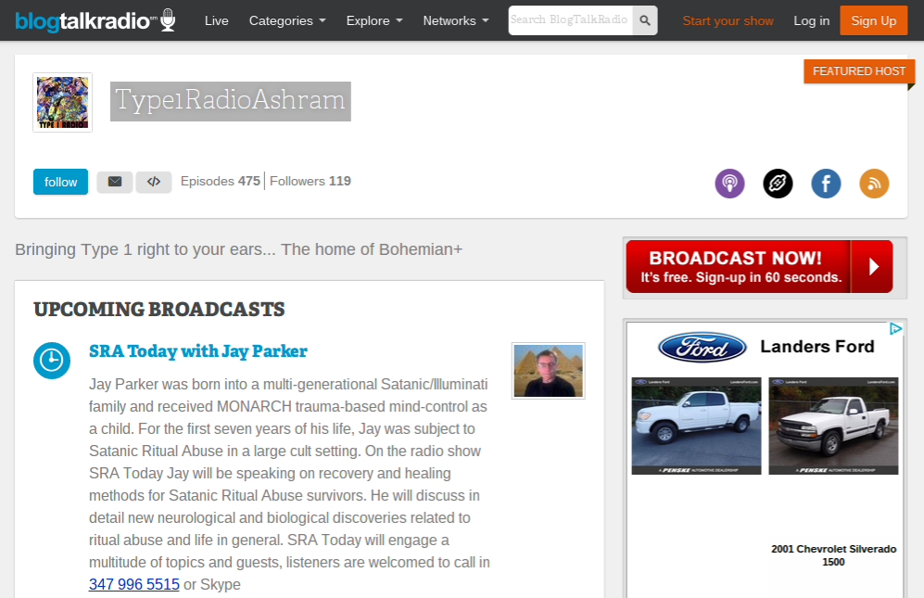This screenshot has height=598, width=924.
Task: Expand the Explore dropdown
Action: click(374, 20)
